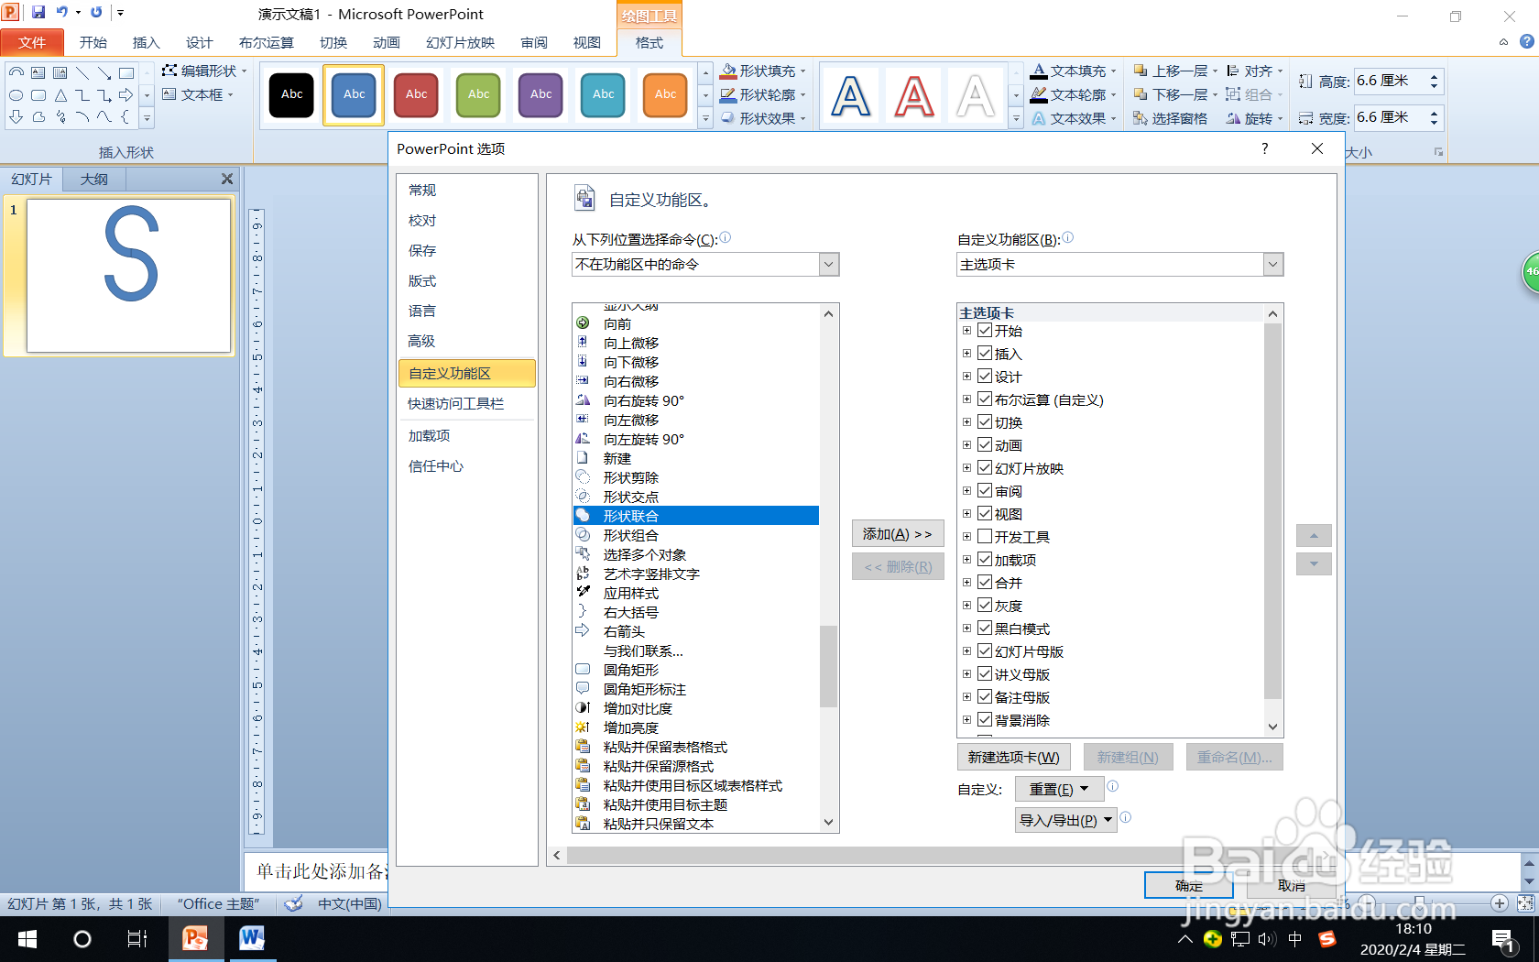Enable the 开发工具 checkbox

coord(985,537)
